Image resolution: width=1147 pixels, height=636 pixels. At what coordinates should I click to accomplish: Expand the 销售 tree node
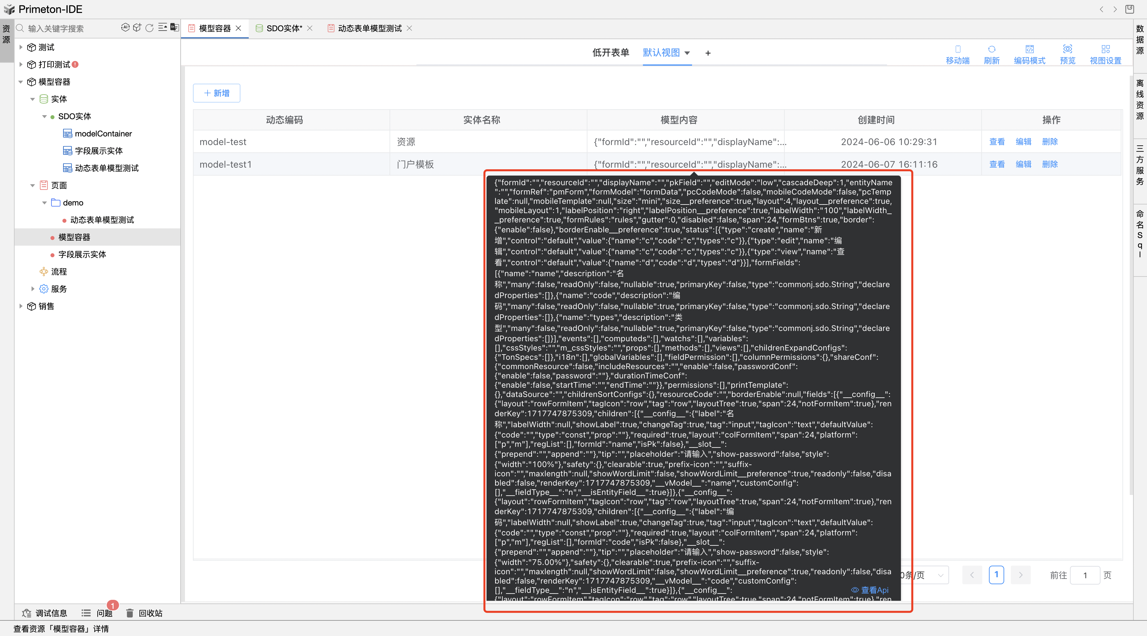[21, 306]
